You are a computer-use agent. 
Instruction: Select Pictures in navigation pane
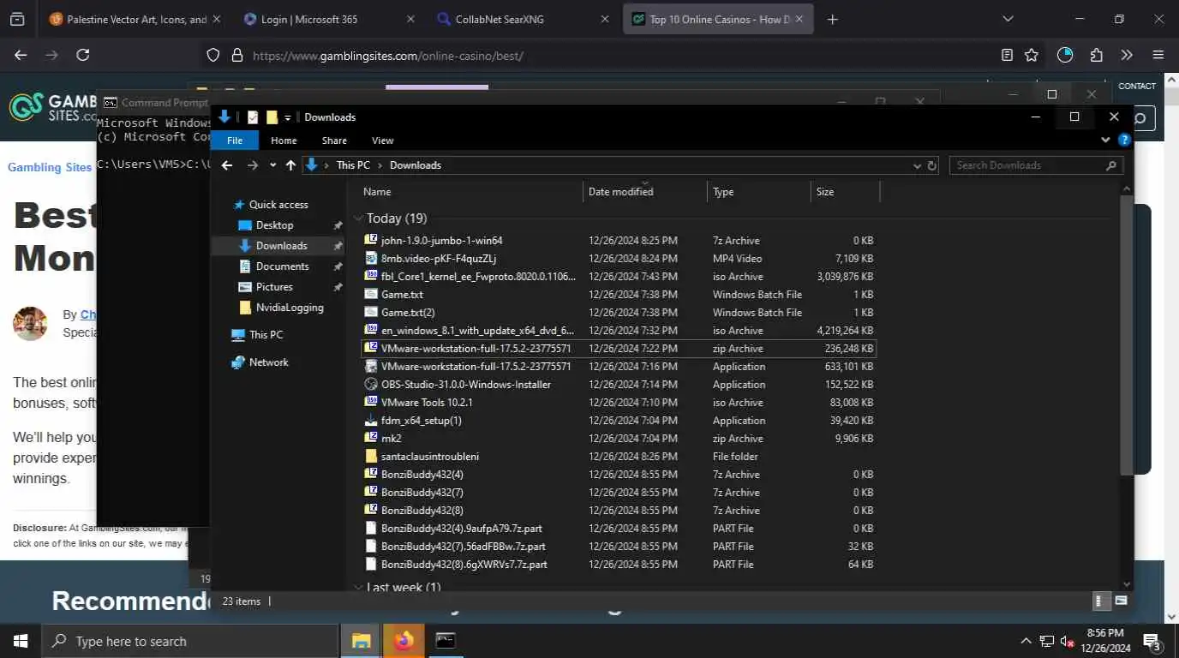pyautogui.click(x=274, y=287)
